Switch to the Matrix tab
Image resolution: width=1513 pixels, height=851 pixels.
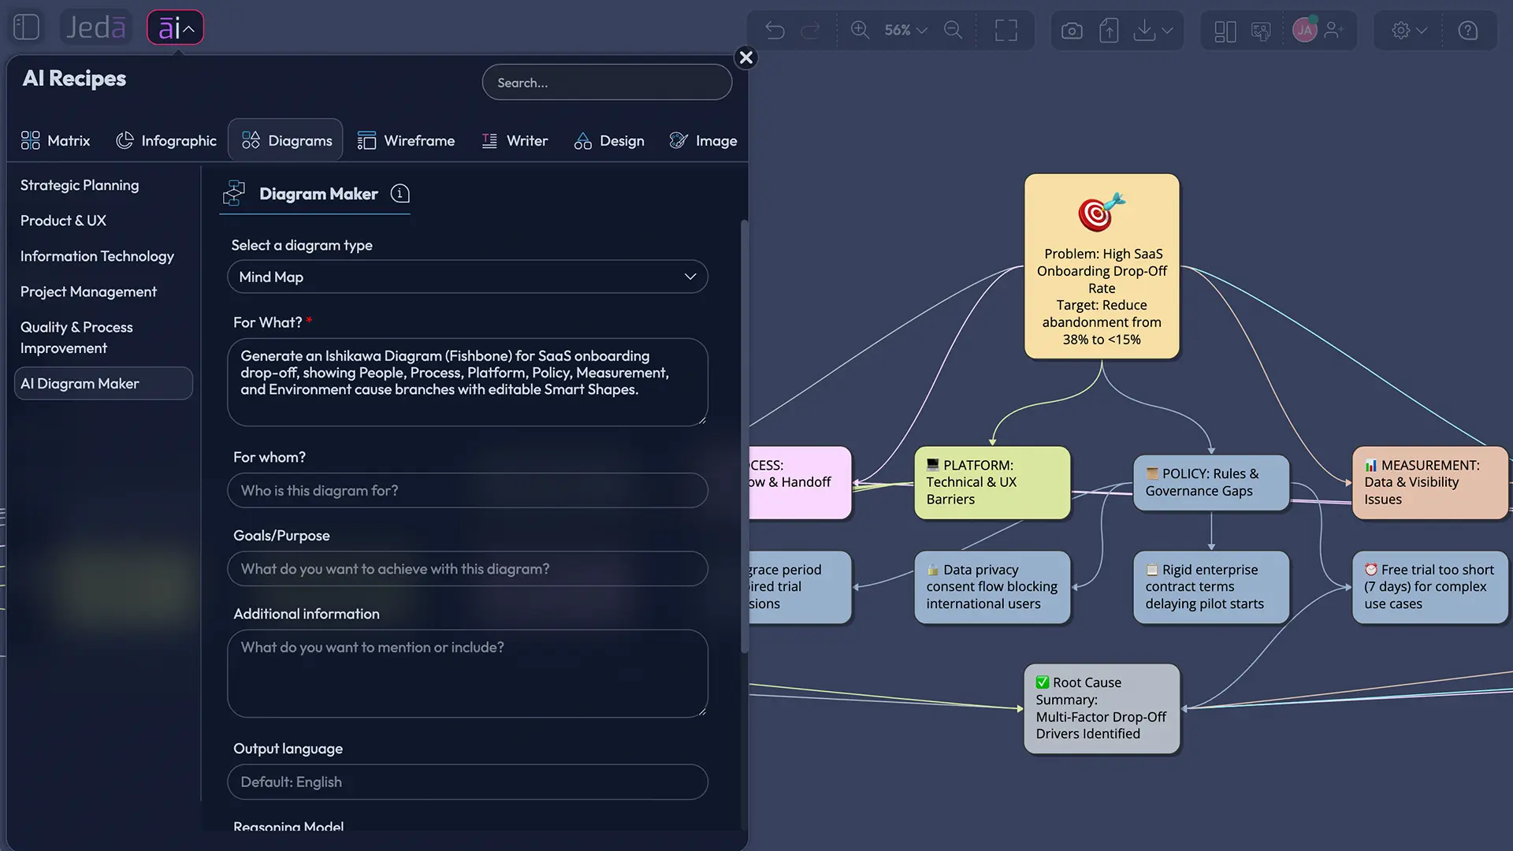pyautogui.click(x=56, y=140)
